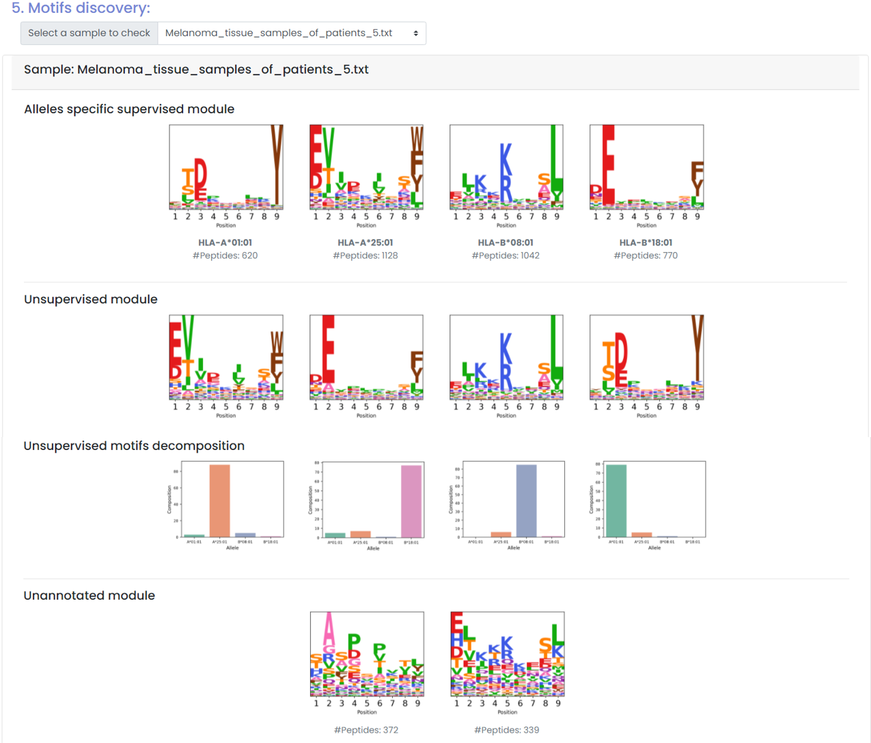Click the 'Select a sample to check' label
The height and width of the screenshot is (743, 871).
[89, 33]
